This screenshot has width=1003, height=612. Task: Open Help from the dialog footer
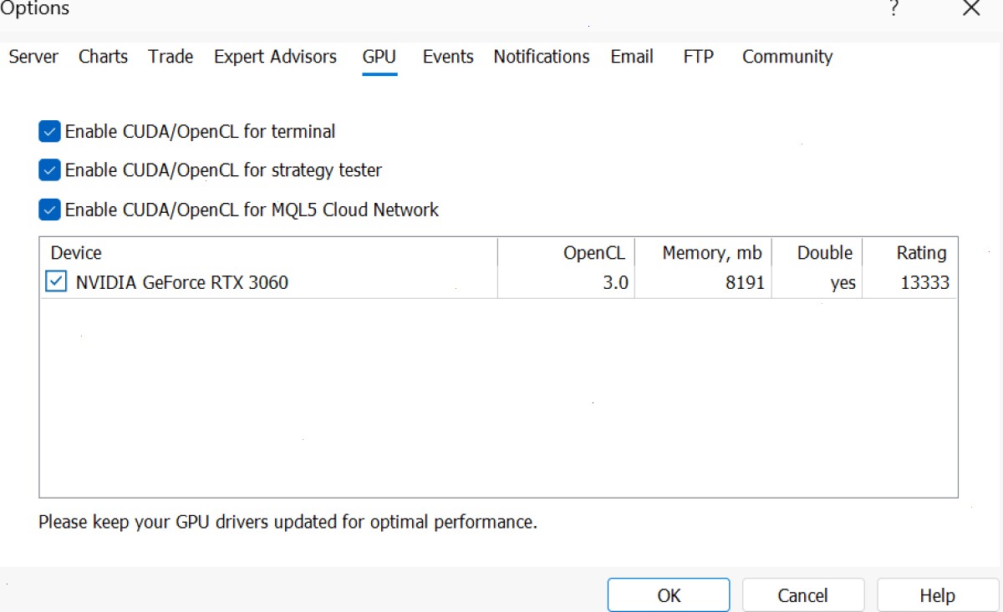[x=937, y=595]
